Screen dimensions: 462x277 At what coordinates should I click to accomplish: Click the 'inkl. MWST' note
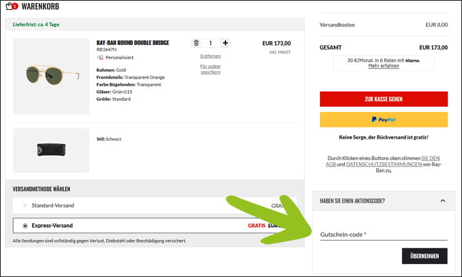pyautogui.click(x=280, y=52)
